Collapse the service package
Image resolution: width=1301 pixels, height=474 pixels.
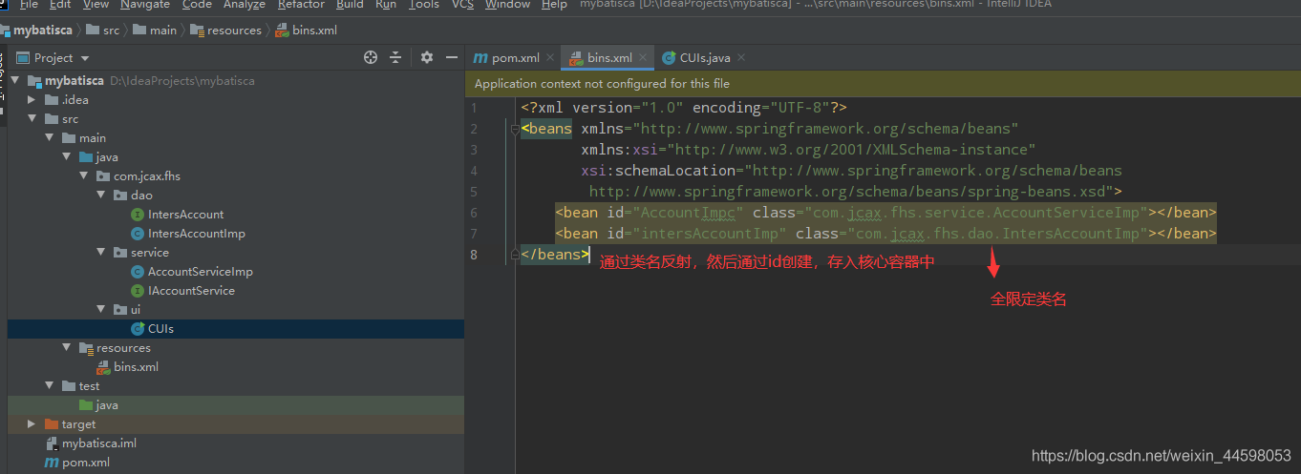101,253
